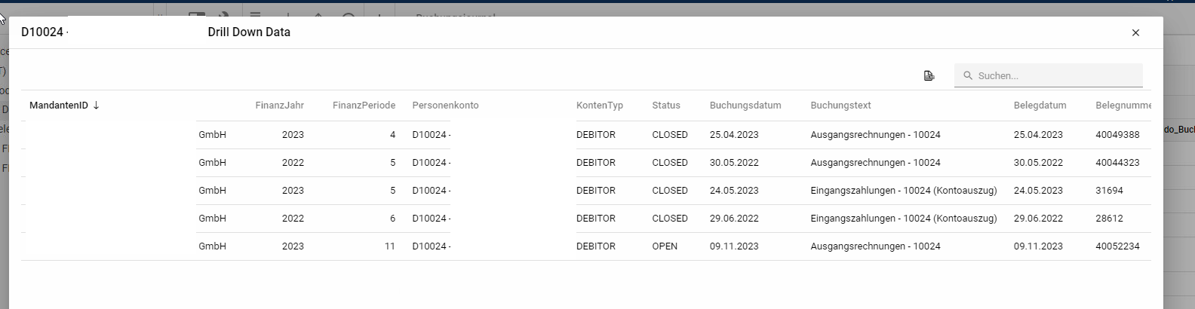
Task: Click the magnifier icon in the search box
Action: pos(968,75)
